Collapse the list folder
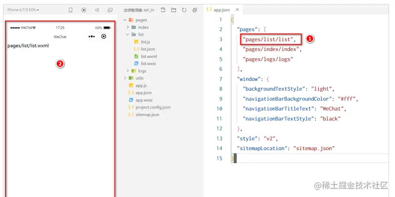This screenshot has width=395, height=197. click(127, 35)
